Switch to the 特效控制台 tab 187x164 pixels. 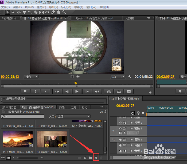tap(9, 18)
